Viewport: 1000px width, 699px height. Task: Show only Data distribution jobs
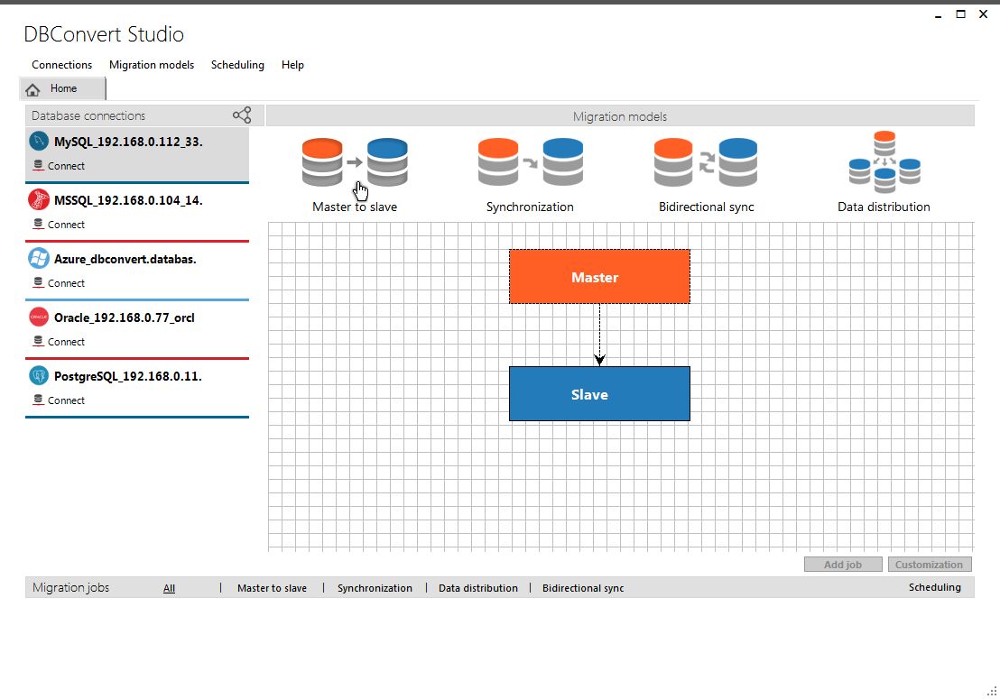point(477,587)
